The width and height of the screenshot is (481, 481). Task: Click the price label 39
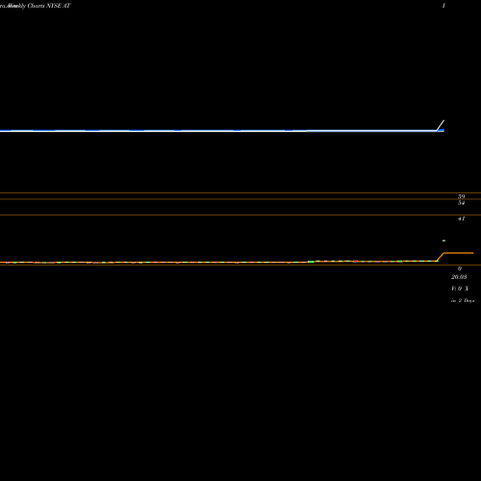click(461, 196)
